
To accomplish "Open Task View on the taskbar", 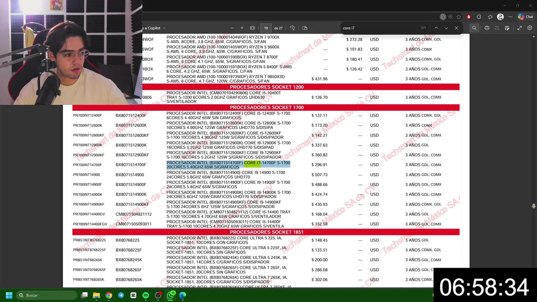I will [x=84, y=295].
